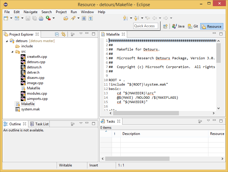The width and height of the screenshot is (228, 172).
Task: Click the Save toolbar icon
Action: 28,18
